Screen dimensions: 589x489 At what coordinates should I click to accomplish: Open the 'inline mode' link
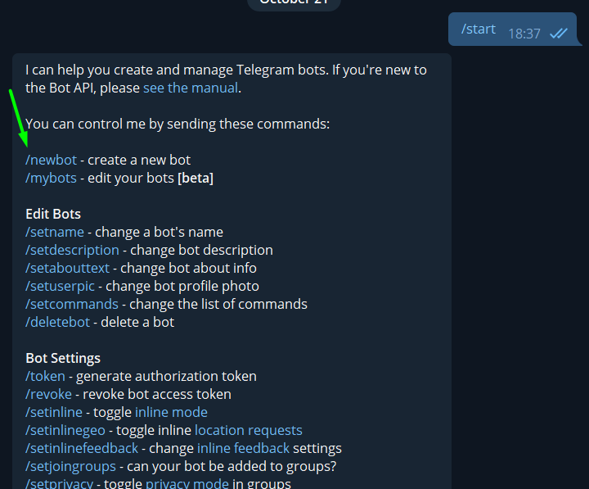[x=171, y=413]
